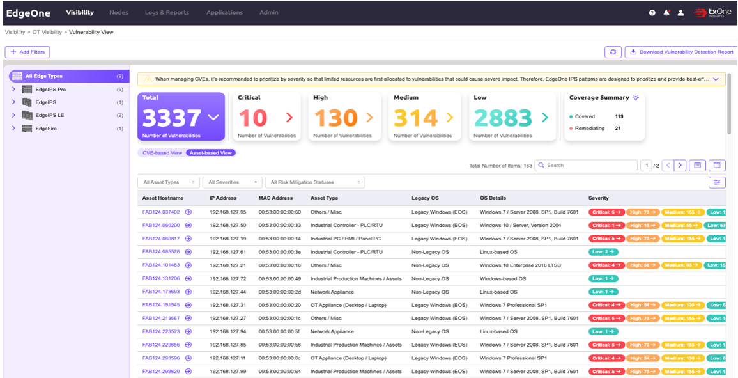Open the All Asset Types dropdown
Image resolution: width=738 pixels, height=378 pixels.
[169, 182]
